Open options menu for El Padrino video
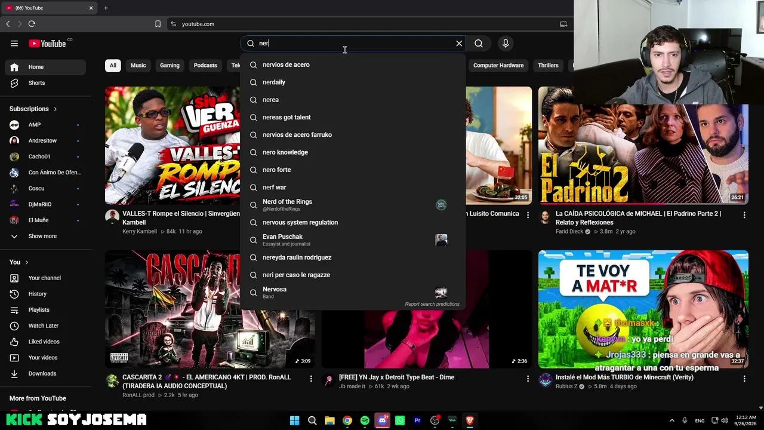The width and height of the screenshot is (764, 430). click(x=744, y=215)
